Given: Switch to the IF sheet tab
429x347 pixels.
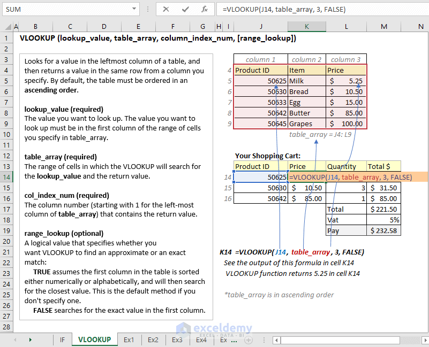Looking at the screenshot, I should pyautogui.click(x=62, y=340).
